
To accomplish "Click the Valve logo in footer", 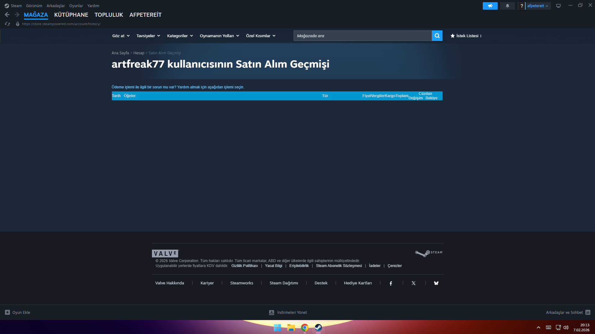I will point(165,253).
